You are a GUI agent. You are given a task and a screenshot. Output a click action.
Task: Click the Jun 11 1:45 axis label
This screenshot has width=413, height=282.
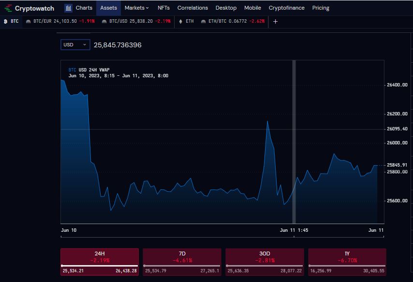pyautogui.click(x=294, y=230)
